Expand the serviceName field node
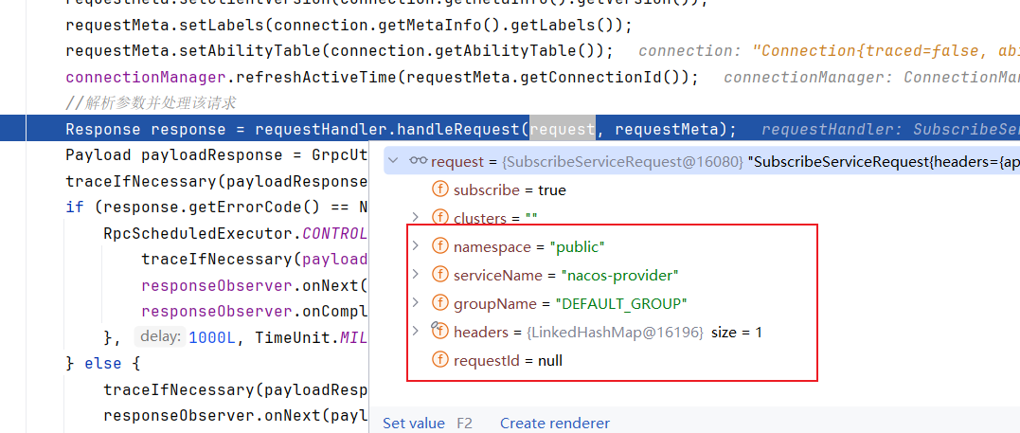The image size is (1020, 433). 415,275
